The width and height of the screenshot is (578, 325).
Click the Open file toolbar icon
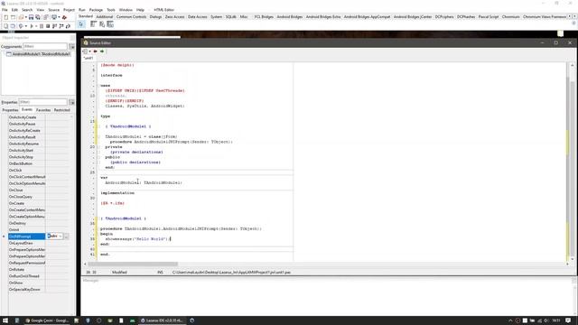(x=21, y=17)
